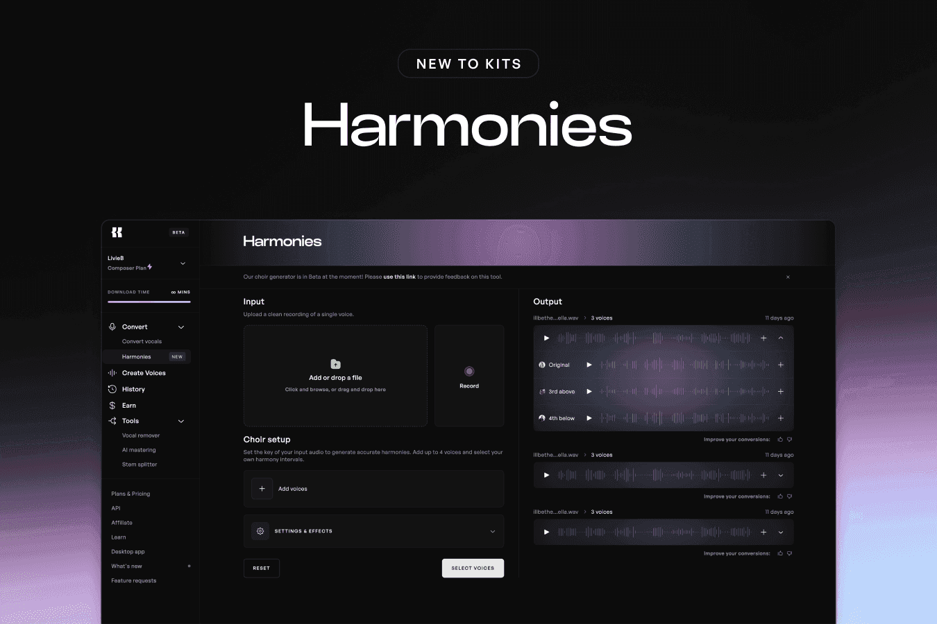Play the 3rd above harmony track
The width and height of the screenshot is (937, 624).
(589, 392)
